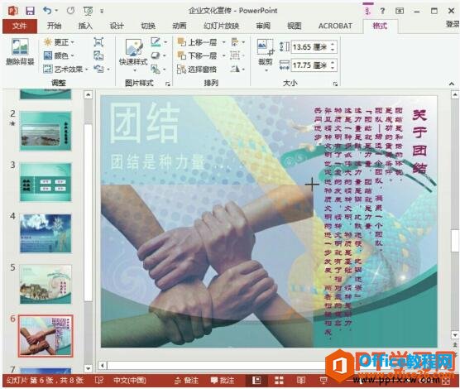Image resolution: width=460 pixels, height=389 pixels.
Task: Open the Corrections (更正) menu
Action: [59, 42]
